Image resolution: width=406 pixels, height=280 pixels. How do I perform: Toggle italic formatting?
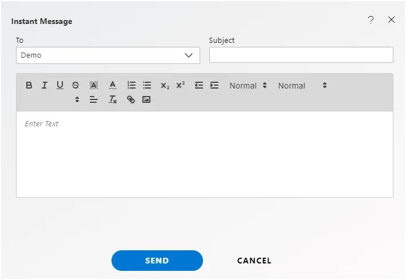pos(45,85)
